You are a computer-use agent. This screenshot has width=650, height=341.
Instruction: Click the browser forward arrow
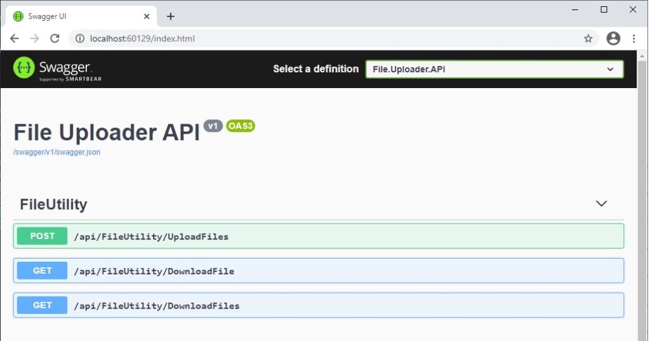tap(35, 39)
